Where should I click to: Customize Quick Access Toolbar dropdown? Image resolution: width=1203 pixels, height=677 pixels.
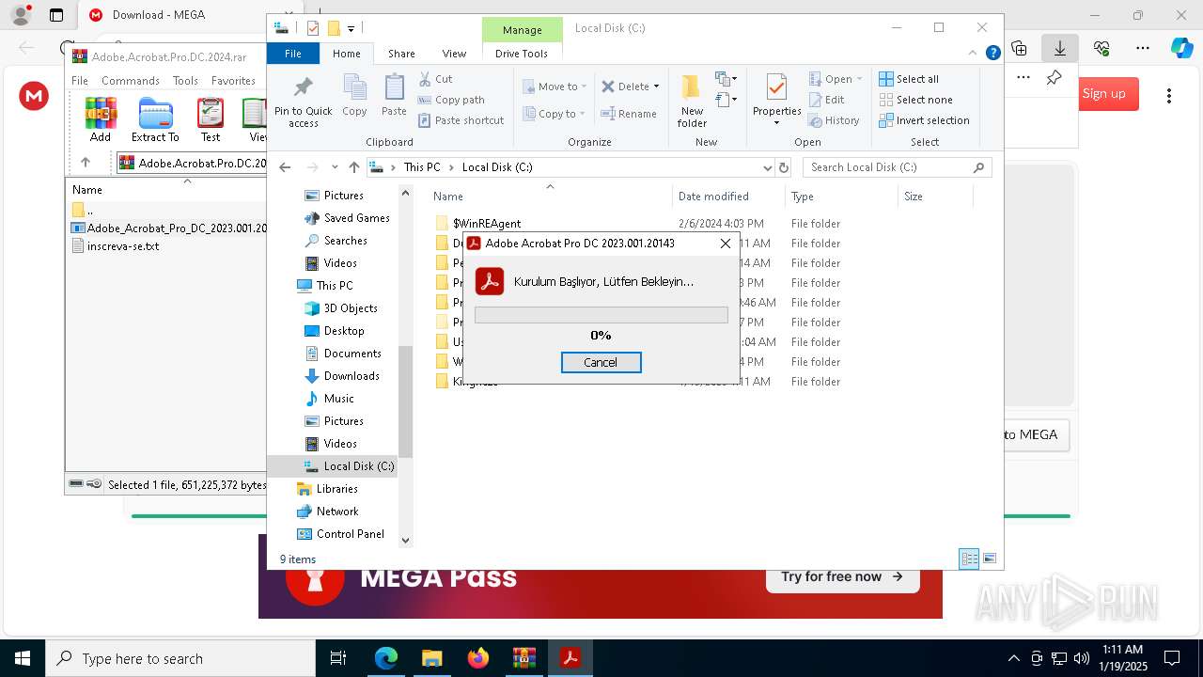[x=351, y=28]
